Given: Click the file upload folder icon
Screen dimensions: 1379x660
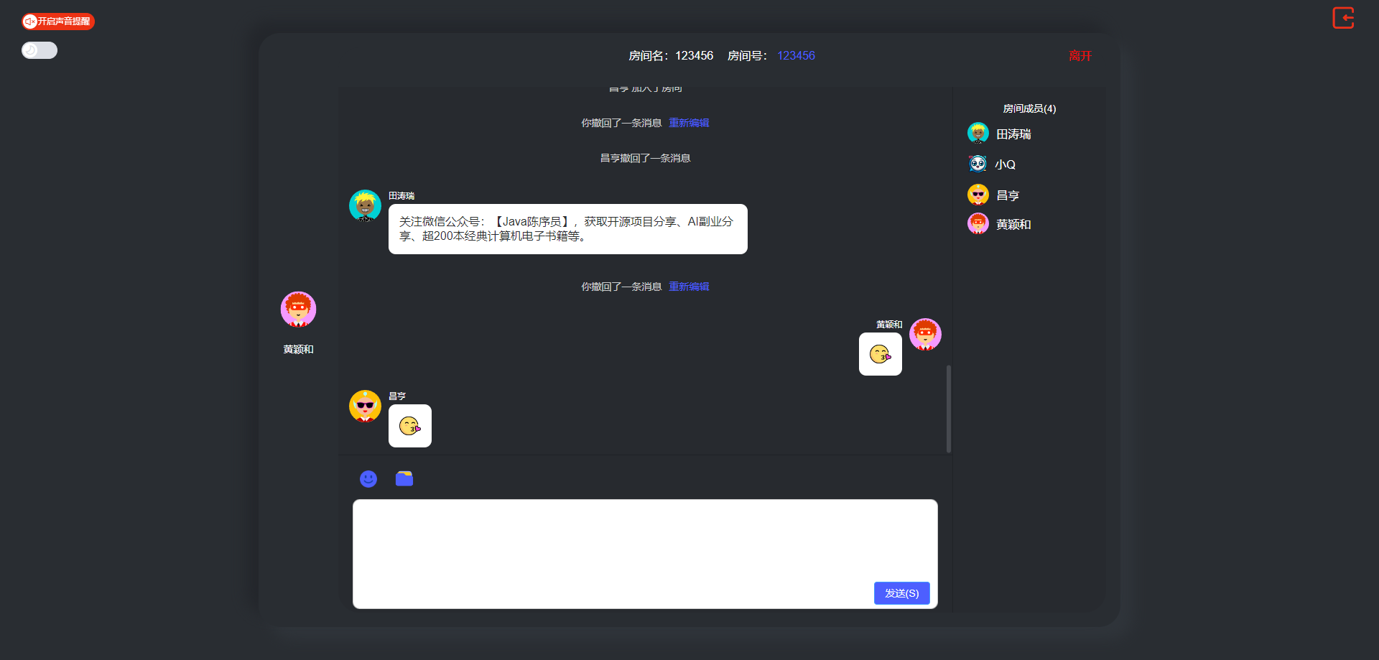Looking at the screenshot, I should (x=404, y=478).
